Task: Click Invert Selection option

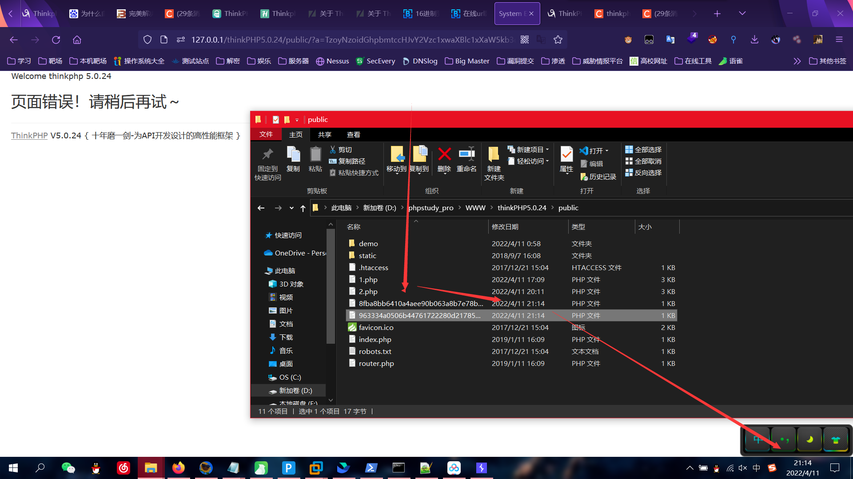Action: coord(643,173)
